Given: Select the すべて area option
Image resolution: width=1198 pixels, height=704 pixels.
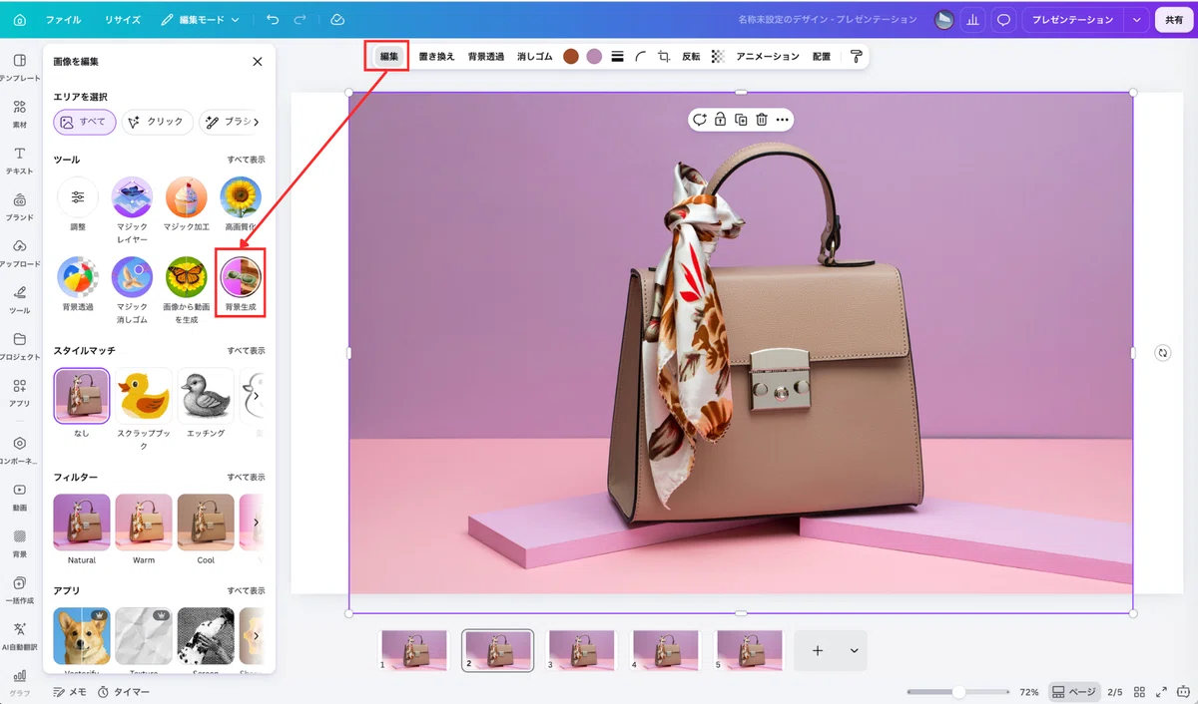Looking at the screenshot, I should click(85, 122).
